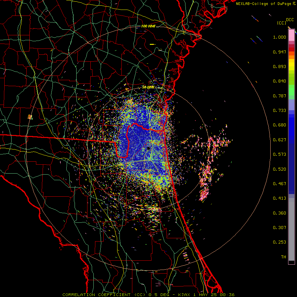Click the 0.733 scale value
The image size is (297, 297).
point(280,111)
